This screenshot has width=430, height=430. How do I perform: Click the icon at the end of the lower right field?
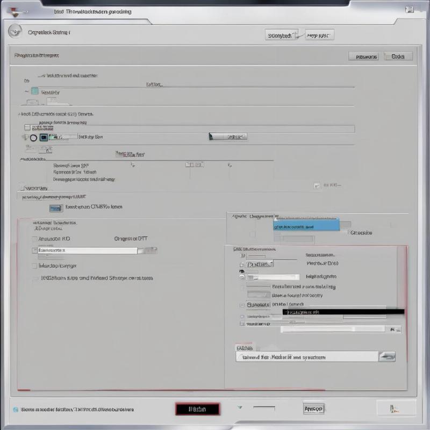pyautogui.click(x=396, y=328)
